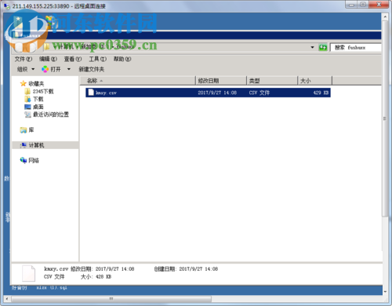Click the 2017/9/27 14:08 date cell
This screenshot has width=392, height=306.
point(217,93)
